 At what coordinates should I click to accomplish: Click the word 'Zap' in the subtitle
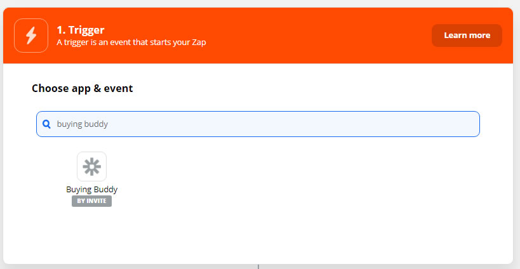pyautogui.click(x=199, y=43)
